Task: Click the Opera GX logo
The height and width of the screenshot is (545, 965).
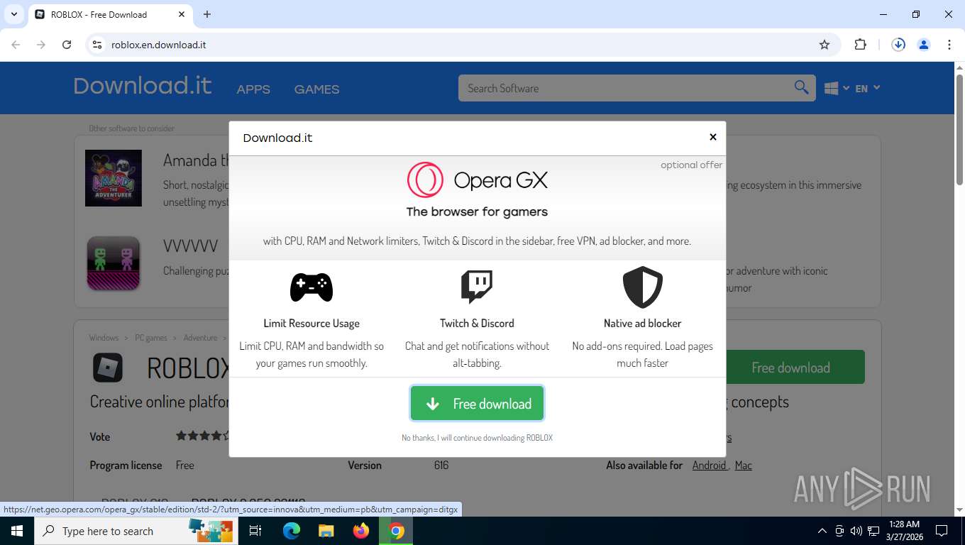Action: point(477,180)
